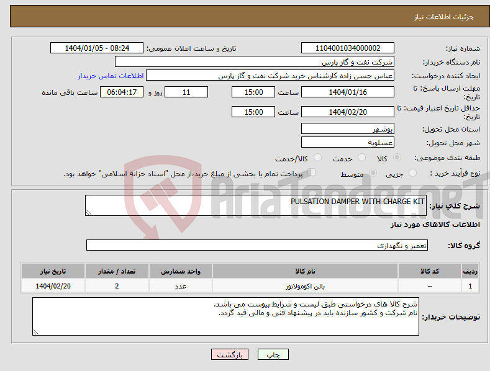
Task: Click the goods group field تعمیر و نگهداری
Action: 257,245
